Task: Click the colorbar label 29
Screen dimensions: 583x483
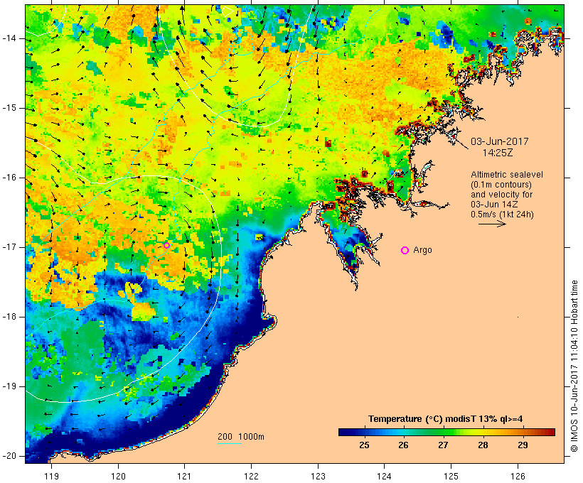Action: [523, 445]
